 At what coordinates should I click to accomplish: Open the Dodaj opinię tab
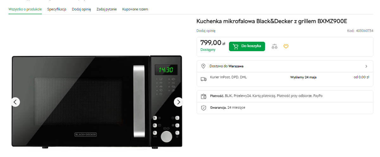[81, 9]
